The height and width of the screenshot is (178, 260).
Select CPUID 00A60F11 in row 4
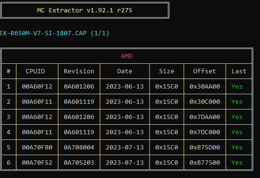[x=37, y=132]
